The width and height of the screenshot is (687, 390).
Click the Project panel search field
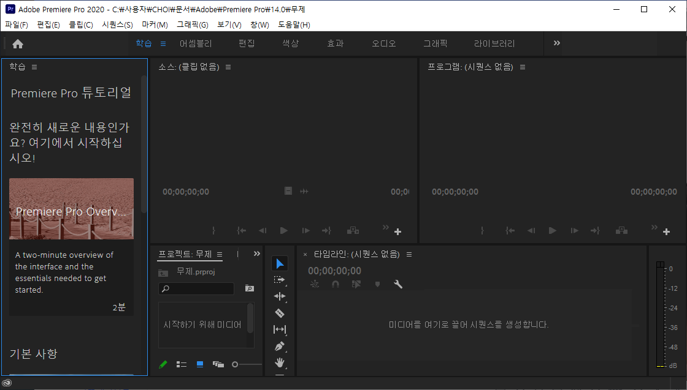pyautogui.click(x=196, y=288)
